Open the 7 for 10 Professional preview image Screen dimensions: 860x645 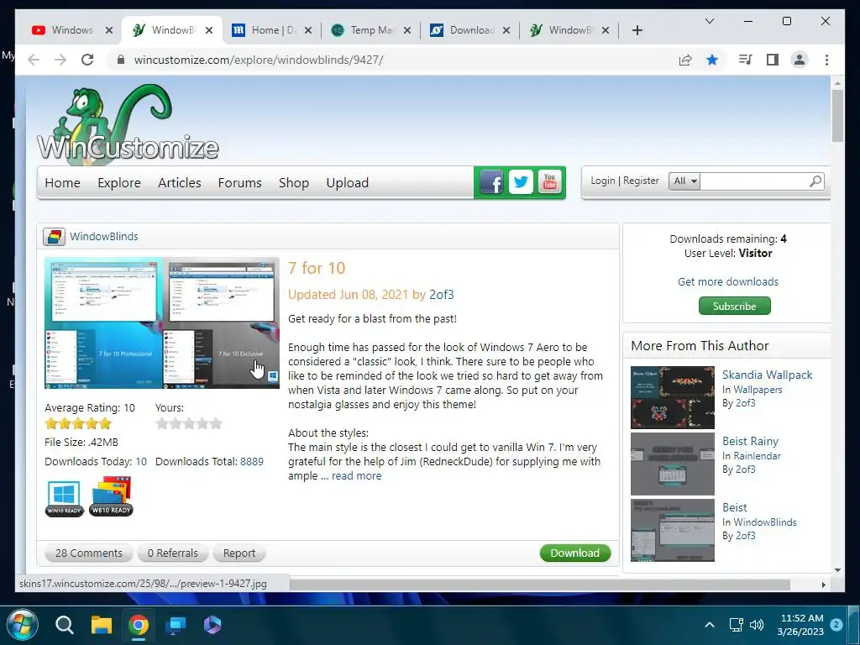[103, 323]
